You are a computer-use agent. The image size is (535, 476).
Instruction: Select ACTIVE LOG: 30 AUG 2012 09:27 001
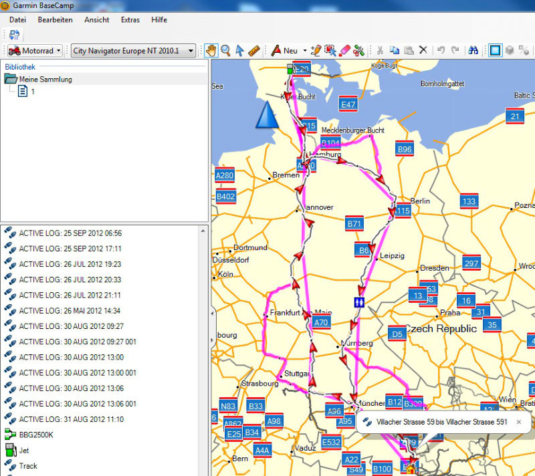pyautogui.click(x=70, y=342)
